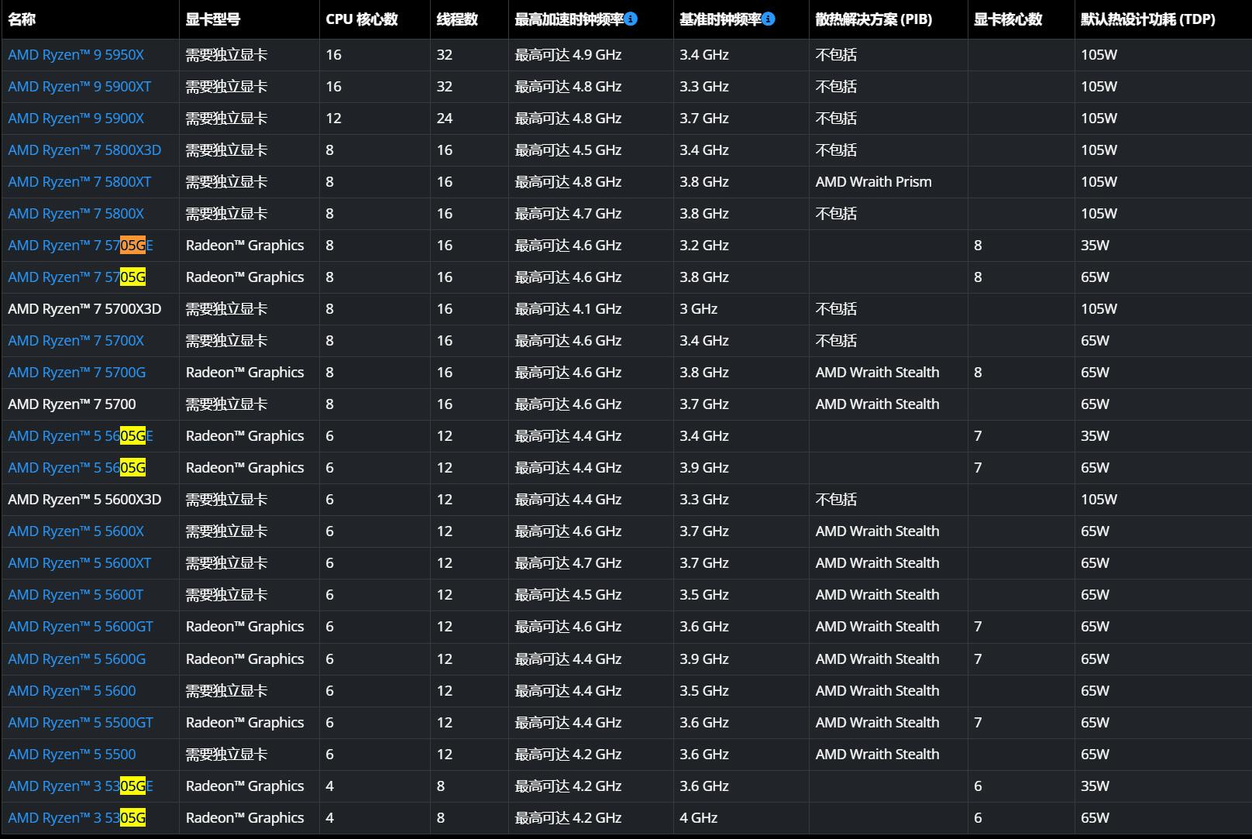Click info icon beside 基准时钟频率 header
This screenshot has width=1252, height=839.
[768, 19]
